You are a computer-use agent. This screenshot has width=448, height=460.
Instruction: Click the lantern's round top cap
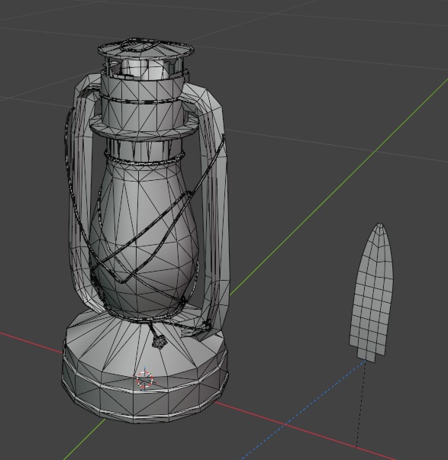pyautogui.click(x=146, y=50)
